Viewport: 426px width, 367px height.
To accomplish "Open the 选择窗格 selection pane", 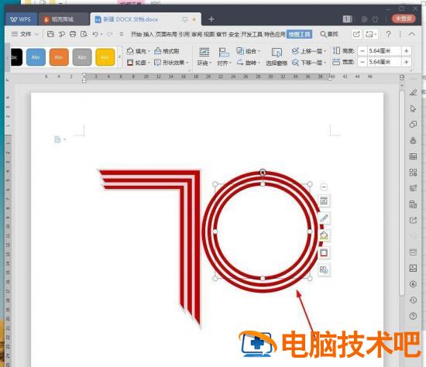I will 277,57.
